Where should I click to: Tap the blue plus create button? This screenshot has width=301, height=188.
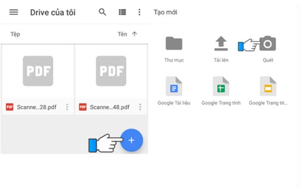tap(131, 140)
